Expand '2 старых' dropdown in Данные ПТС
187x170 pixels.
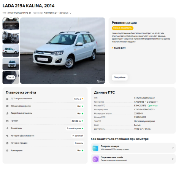[152, 102]
